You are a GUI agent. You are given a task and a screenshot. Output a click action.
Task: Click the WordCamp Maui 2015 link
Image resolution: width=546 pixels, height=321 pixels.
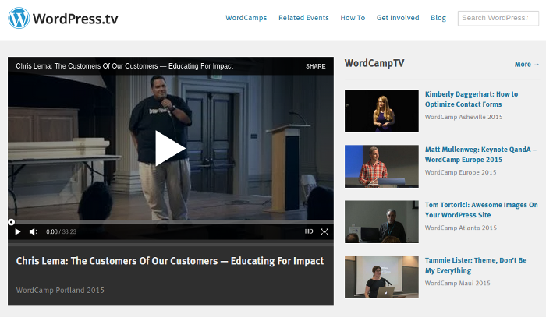tap(457, 283)
